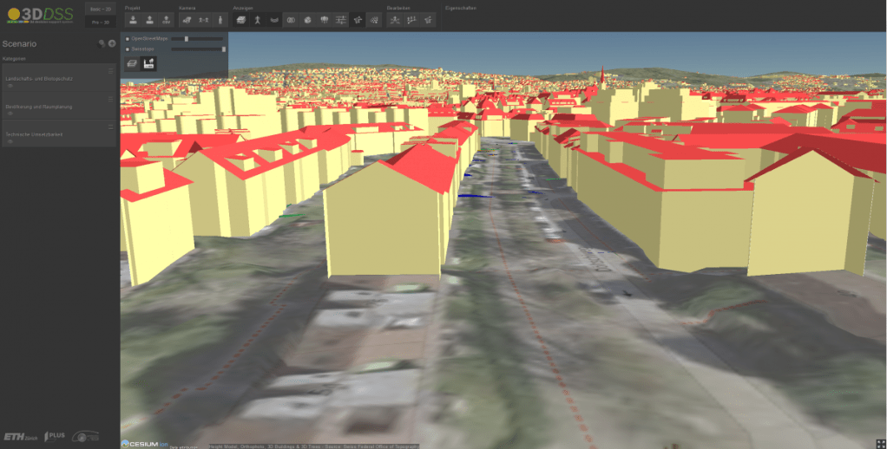Screen dimensions: 887x449
Task: Toggle visibility eye for Landschafts- und Biotopschutz
Action: tap(9, 85)
